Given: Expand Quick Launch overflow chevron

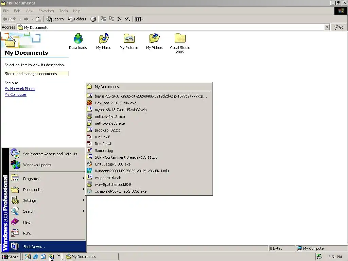Looking at the screenshot, I should pos(58,256).
